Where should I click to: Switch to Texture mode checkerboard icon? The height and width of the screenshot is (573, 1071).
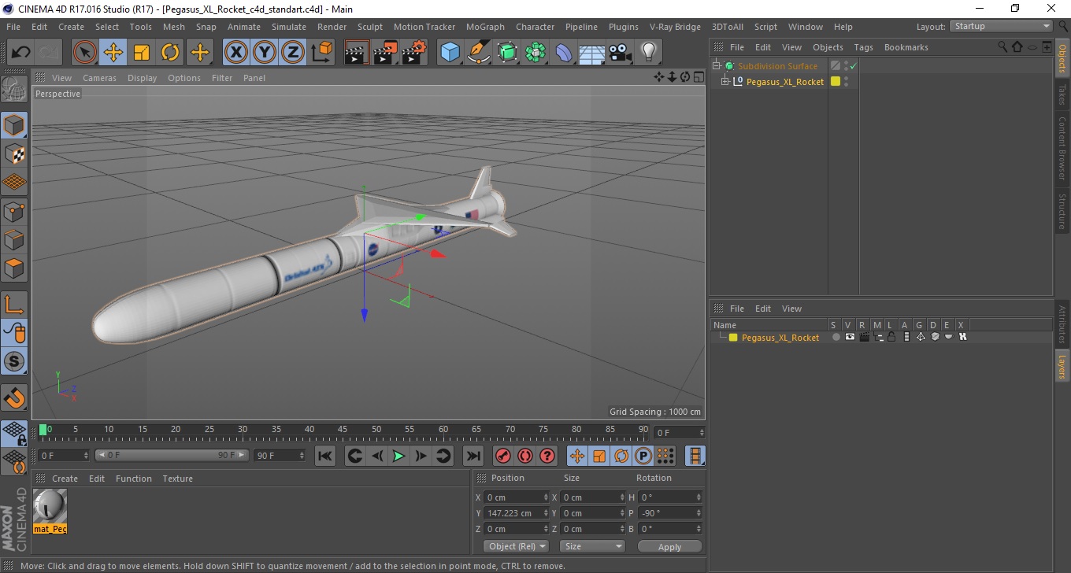point(14,153)
